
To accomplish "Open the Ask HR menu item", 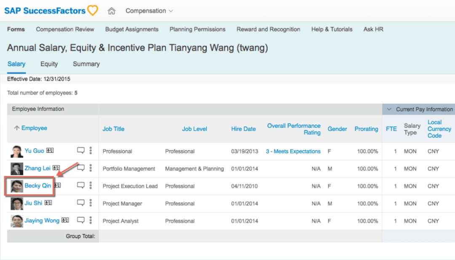I will (x=373, y=29).
